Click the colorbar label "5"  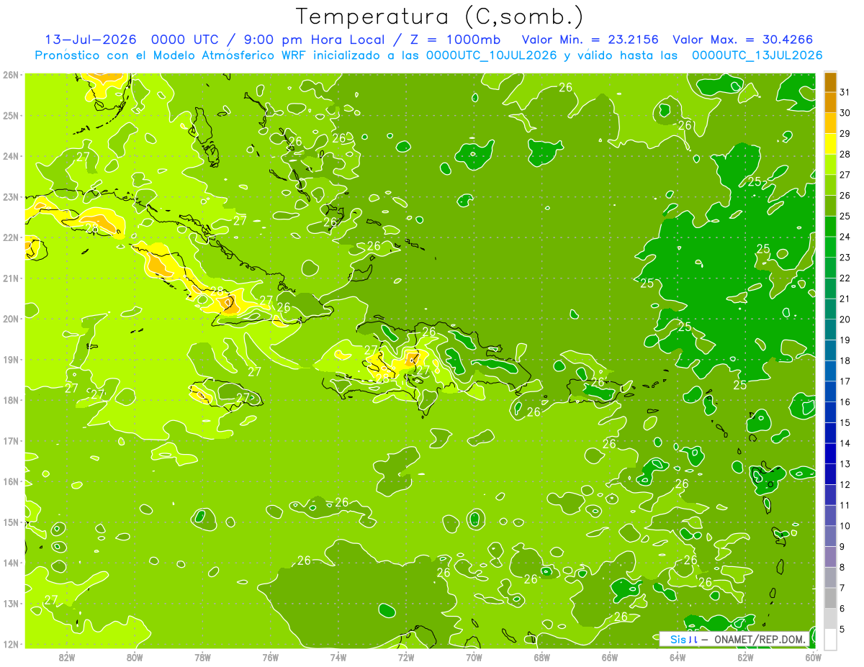842,630
